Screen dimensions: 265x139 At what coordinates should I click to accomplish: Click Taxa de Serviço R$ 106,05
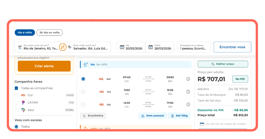point(223,100)
